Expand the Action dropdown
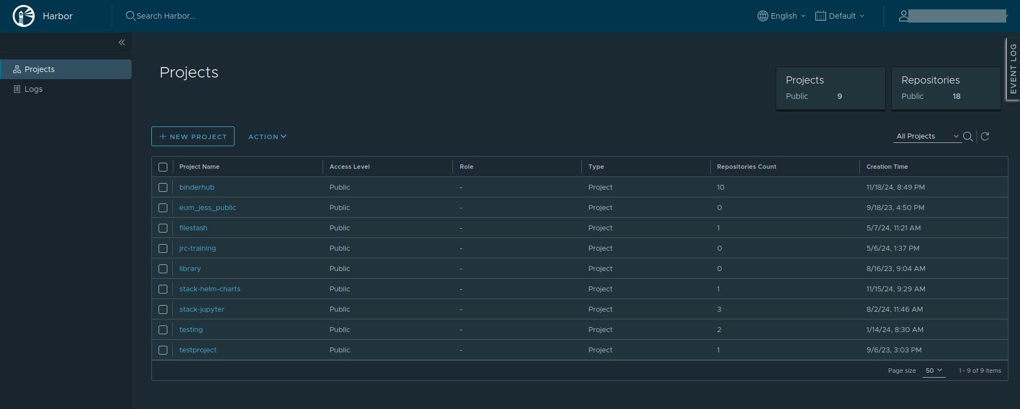This screenshot has height=409, width=1020. pos(267,137)
